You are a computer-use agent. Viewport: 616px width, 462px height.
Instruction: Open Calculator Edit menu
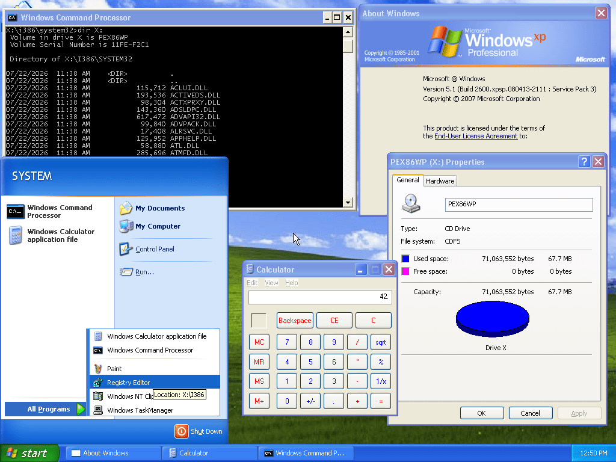click(x=252, y=283)
